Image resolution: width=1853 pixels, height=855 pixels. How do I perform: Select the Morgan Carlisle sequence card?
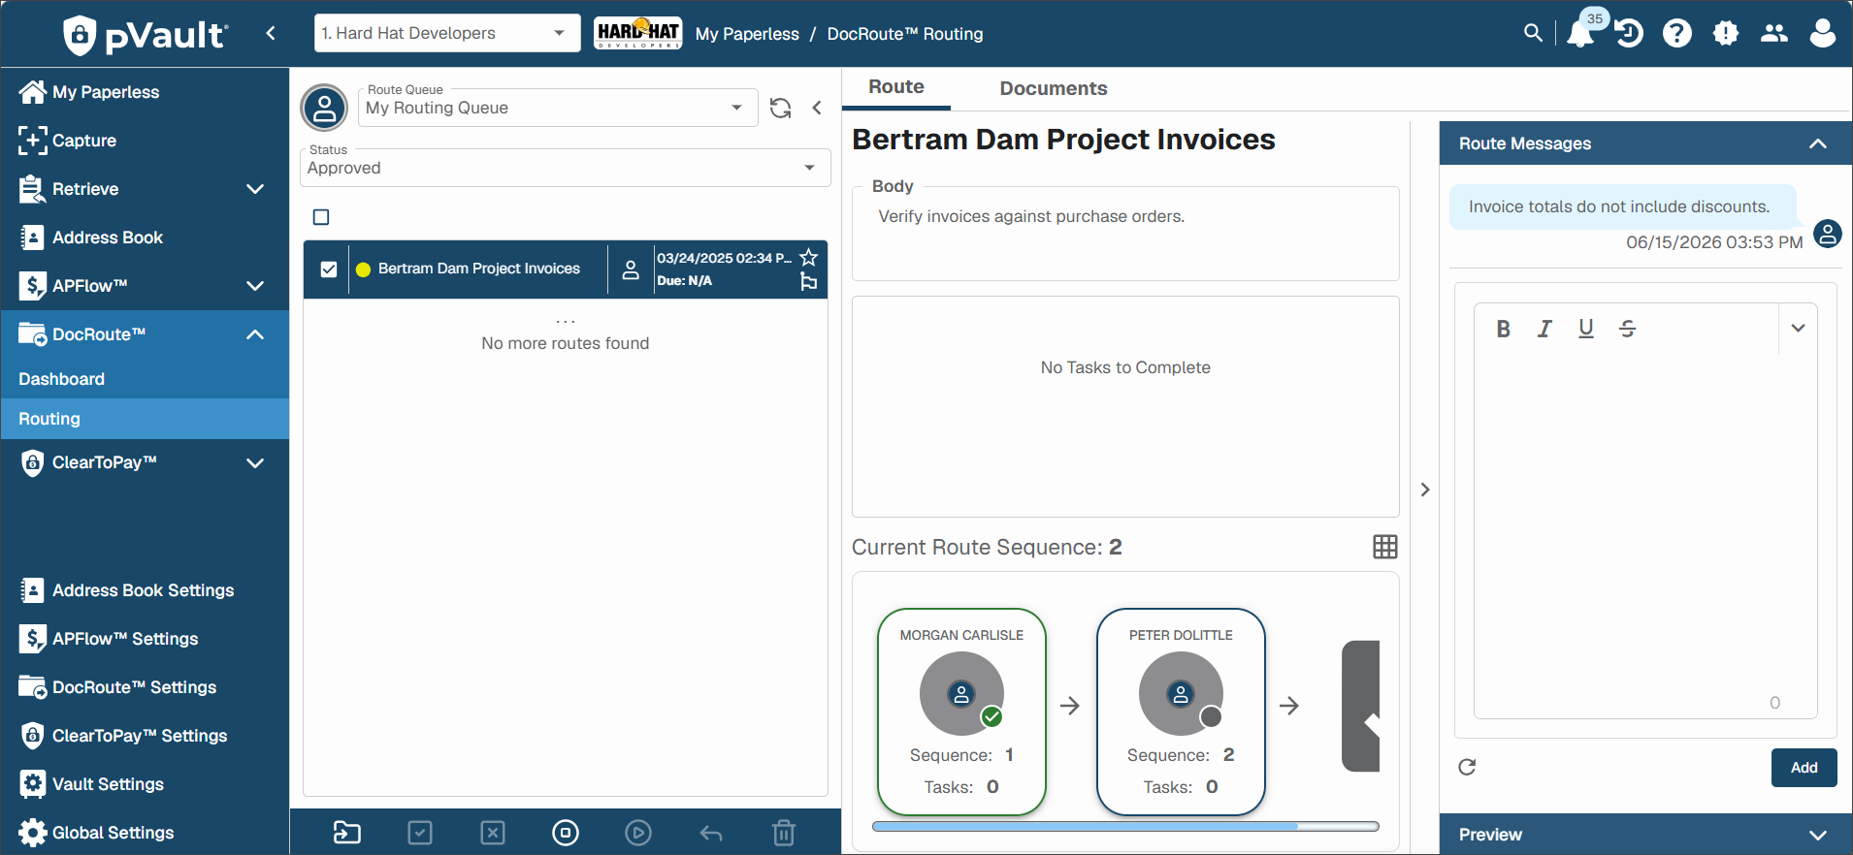[x=961, y=712]
